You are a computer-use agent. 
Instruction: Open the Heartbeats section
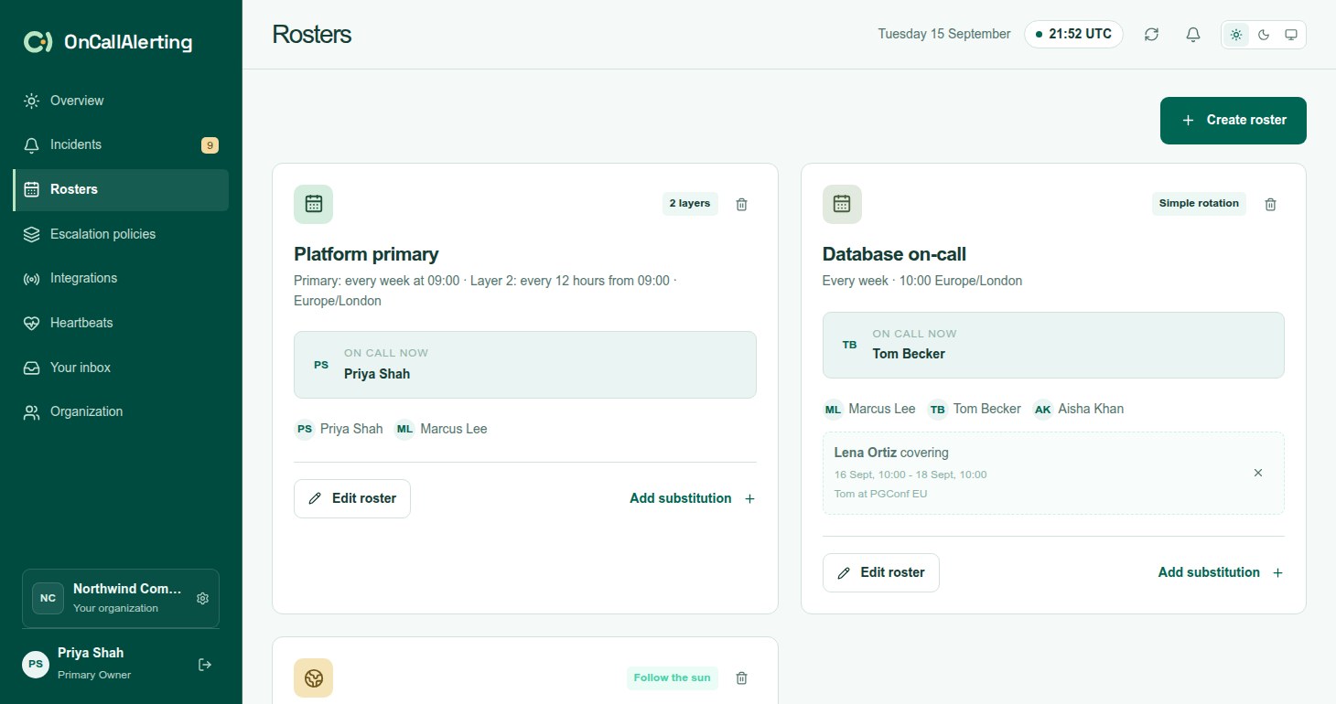tap(121, 323)
